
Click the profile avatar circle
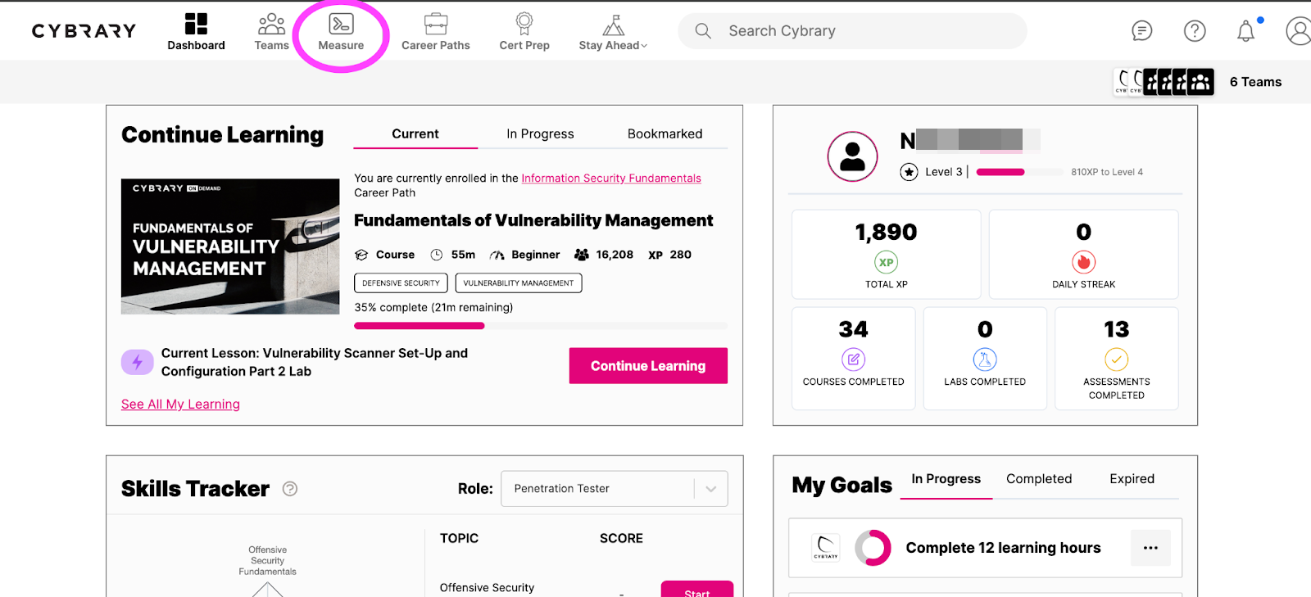coord(852,156)
